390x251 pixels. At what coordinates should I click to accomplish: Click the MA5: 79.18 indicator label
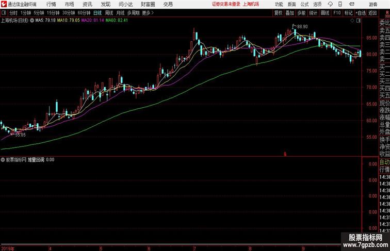[x=45, y=21]
